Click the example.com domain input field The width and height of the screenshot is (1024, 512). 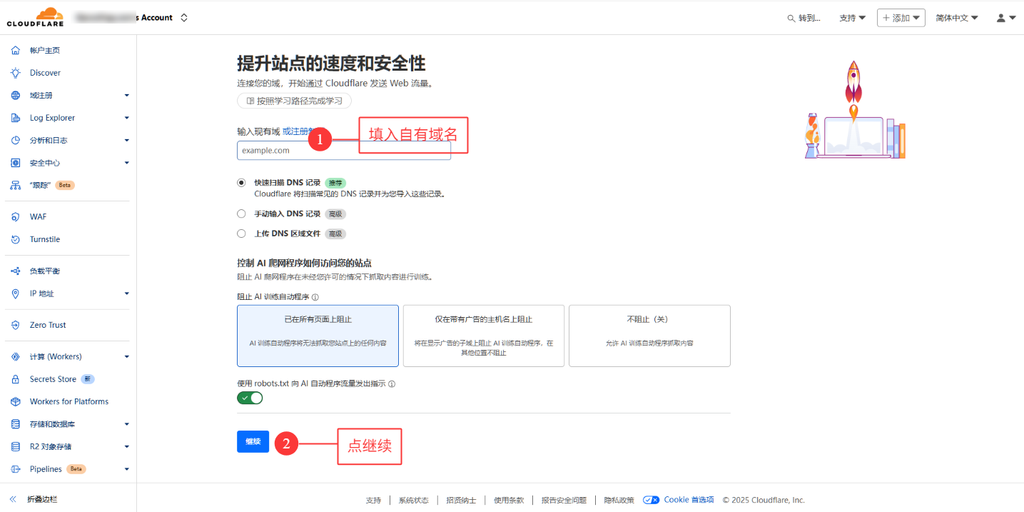click(x=344, y=150)
